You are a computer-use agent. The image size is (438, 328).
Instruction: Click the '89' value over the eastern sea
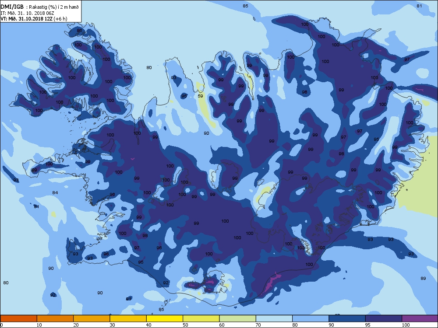pyautogui.click(x=423, y=278)
